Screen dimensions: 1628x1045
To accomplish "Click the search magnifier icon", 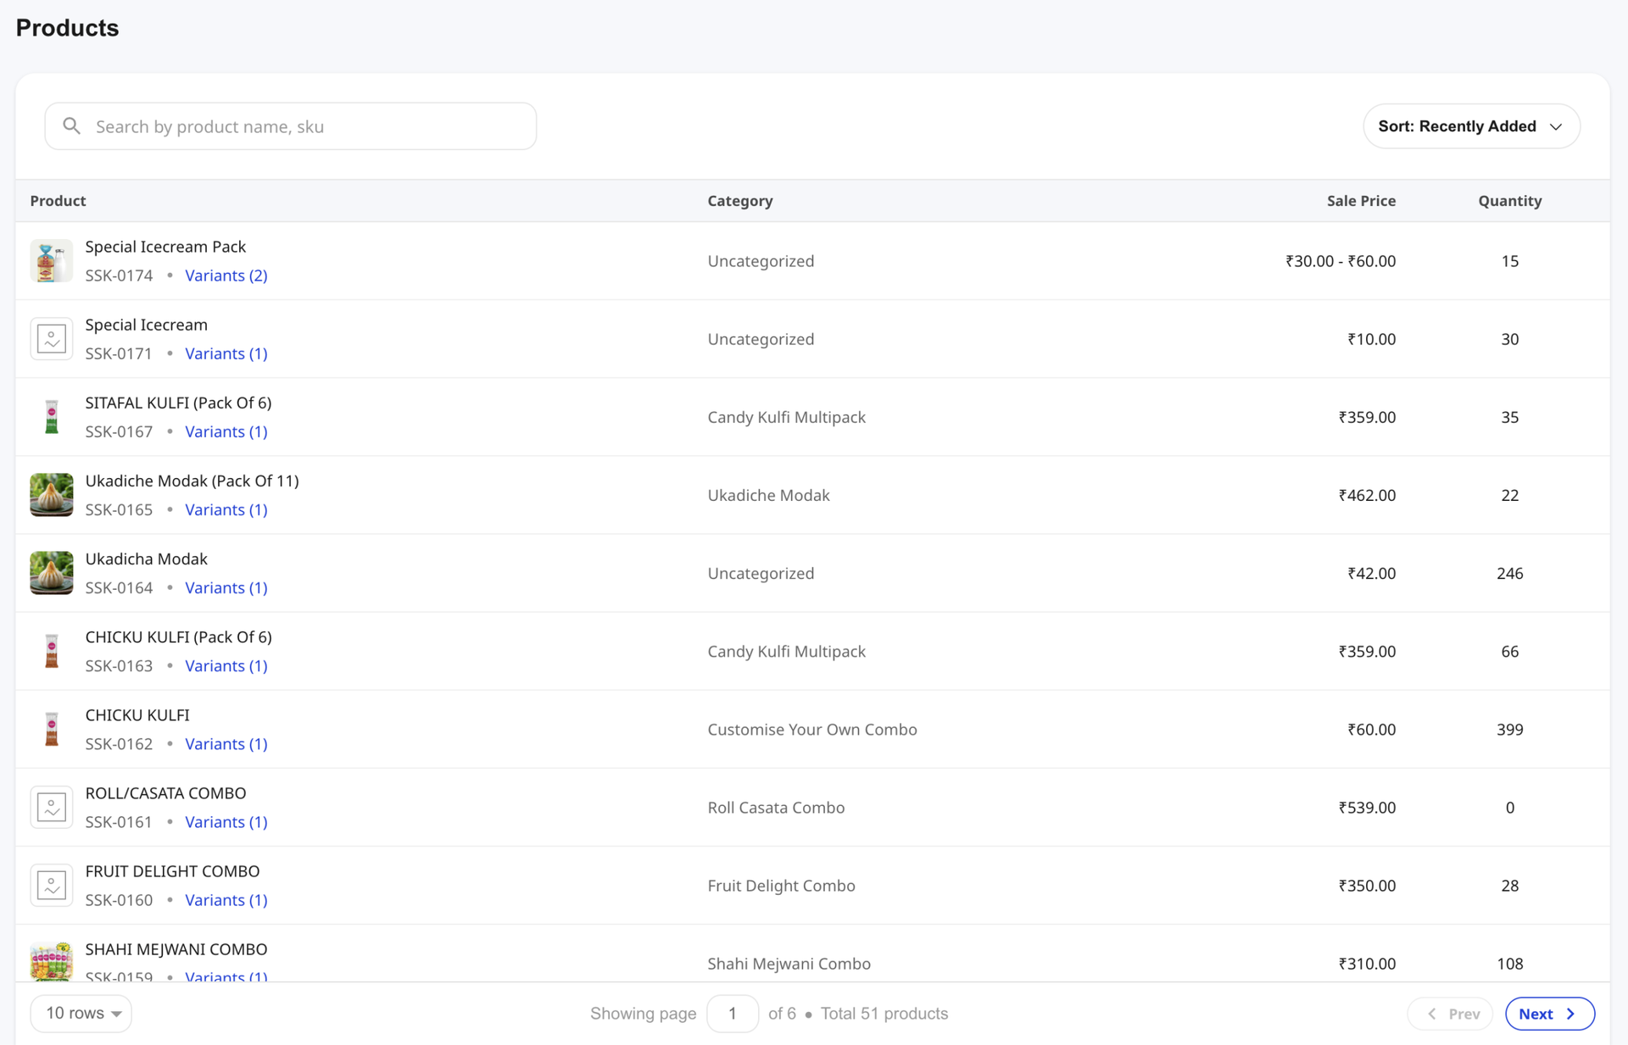I will 72,126.
